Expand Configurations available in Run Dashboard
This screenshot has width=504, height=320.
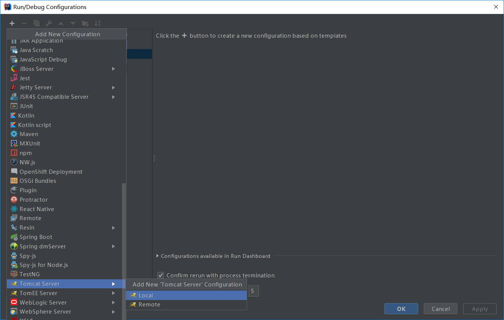[158, 256]
